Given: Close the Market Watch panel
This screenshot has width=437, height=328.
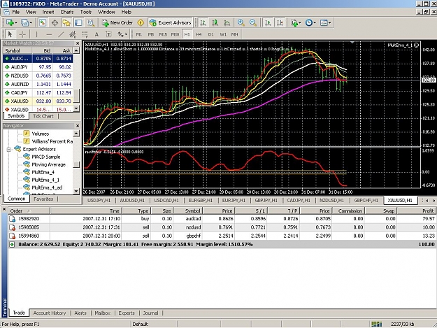Looking at the screenshot, I should point(78,43).
